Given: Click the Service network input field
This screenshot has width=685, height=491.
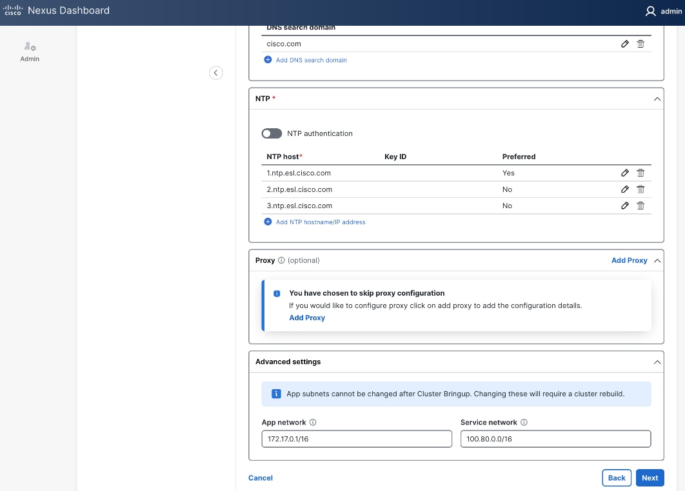Looking at the screenshot, I should click(x=555, y=438).
